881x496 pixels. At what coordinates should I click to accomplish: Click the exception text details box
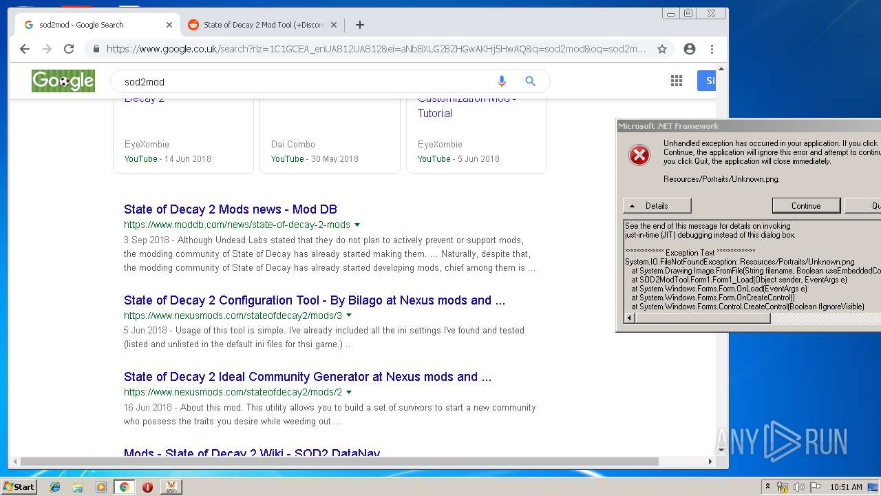tap(752, 266)
